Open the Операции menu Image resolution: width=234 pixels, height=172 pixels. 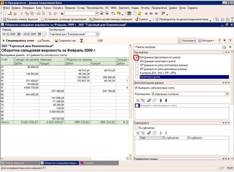tap(28, 8)
